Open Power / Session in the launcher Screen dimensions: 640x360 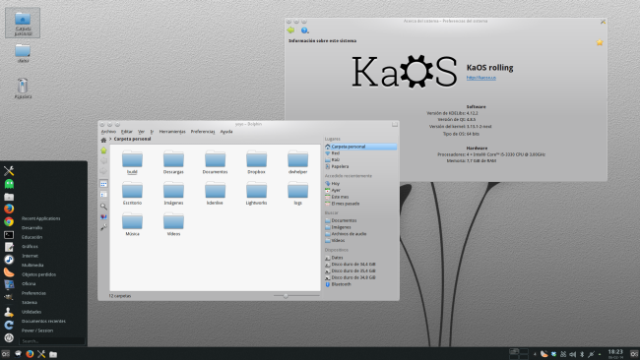point(37,330)
